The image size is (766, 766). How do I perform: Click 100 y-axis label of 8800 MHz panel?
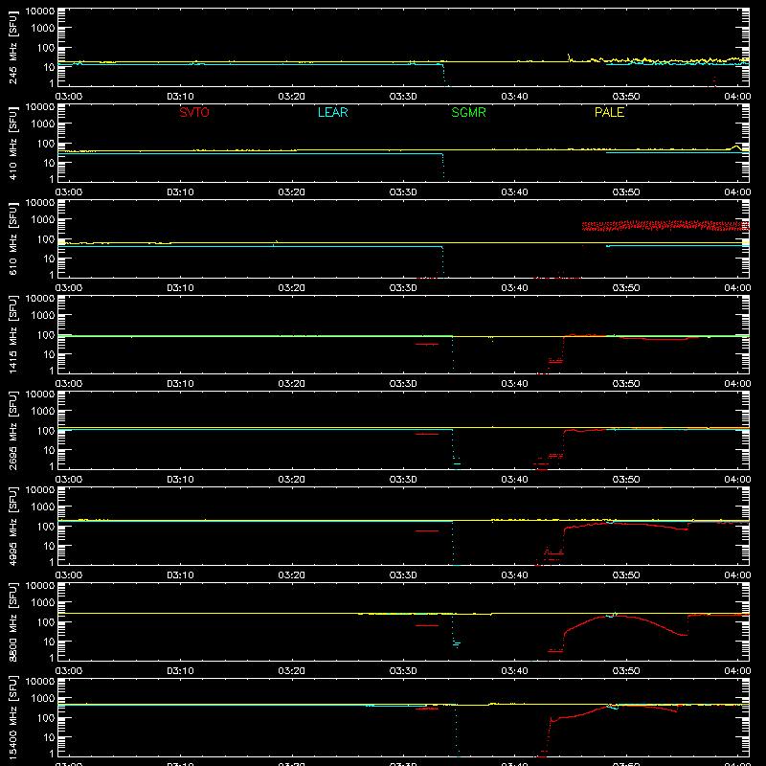[x=46, y=621]
